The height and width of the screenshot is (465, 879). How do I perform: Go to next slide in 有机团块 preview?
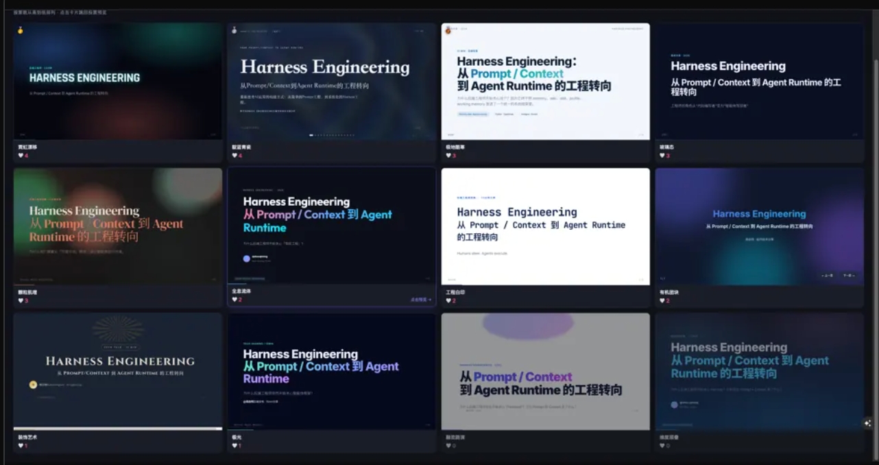click(849, 275)
